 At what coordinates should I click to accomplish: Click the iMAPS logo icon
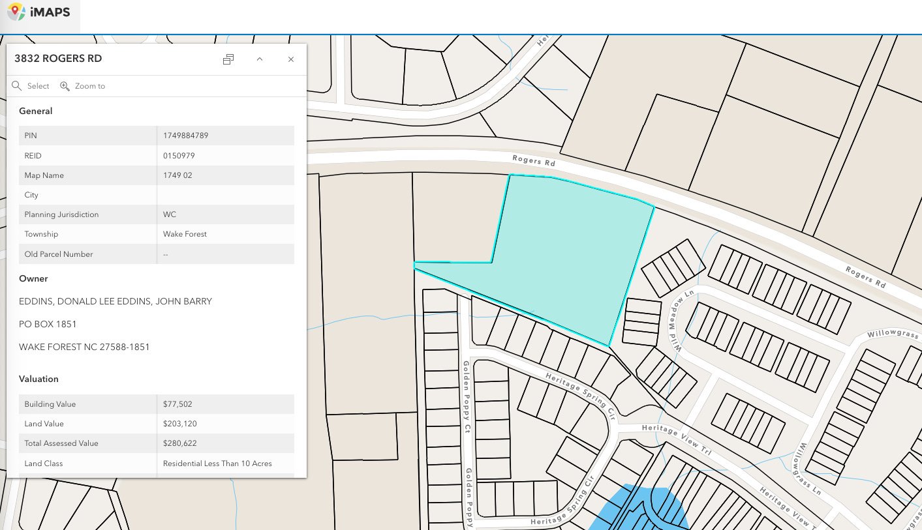coord(16,12)
